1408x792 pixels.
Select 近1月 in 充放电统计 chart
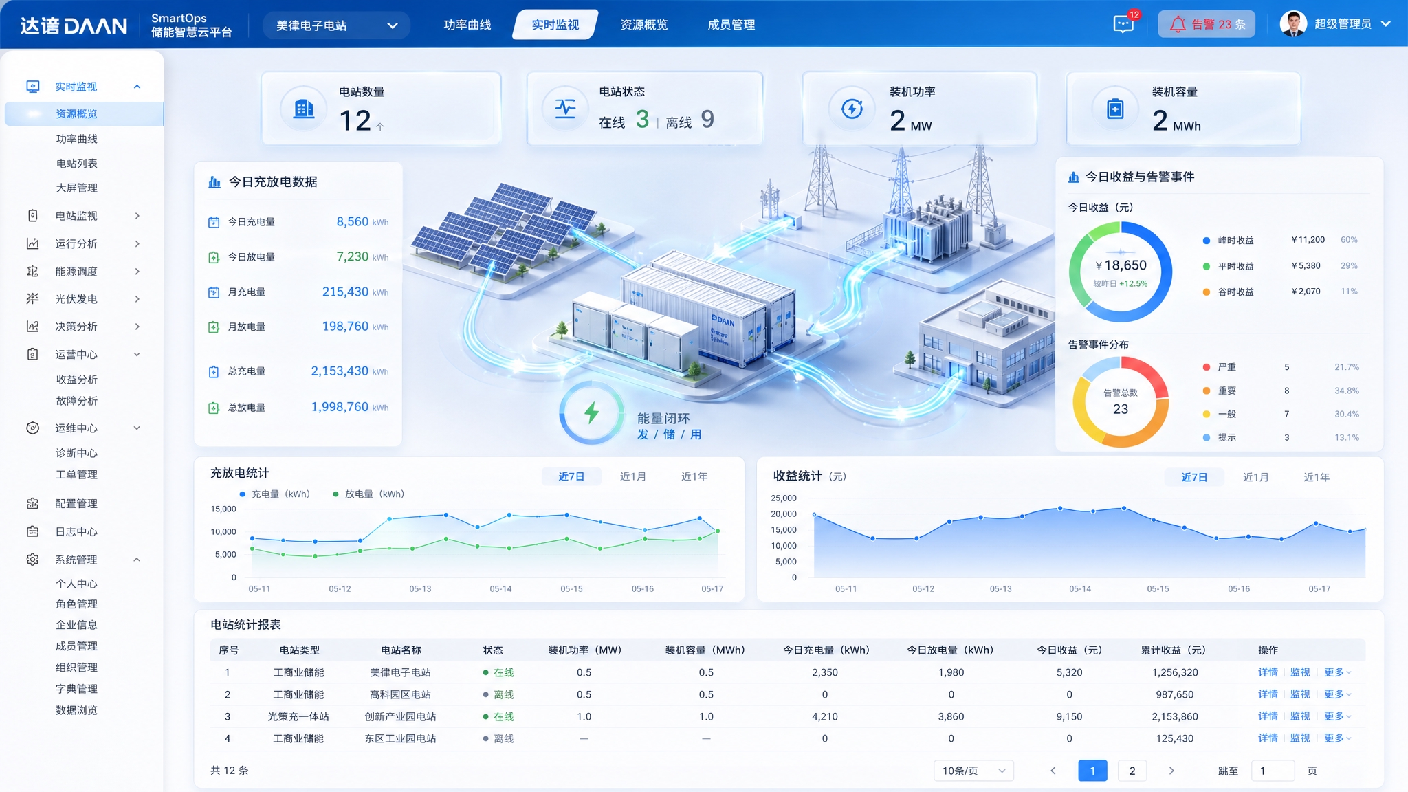click(633, 476)
